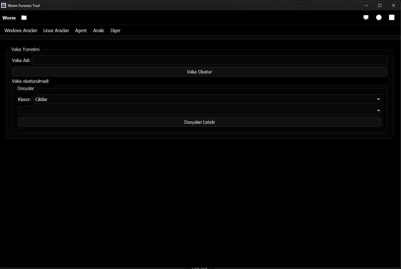The height and width of the screenshot is (269, 401).
Task: Click the Vaka Adi label
Action: (21, 61)
